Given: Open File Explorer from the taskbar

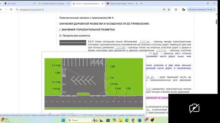Looking at the screenshot, I should [x=121, y=120].
